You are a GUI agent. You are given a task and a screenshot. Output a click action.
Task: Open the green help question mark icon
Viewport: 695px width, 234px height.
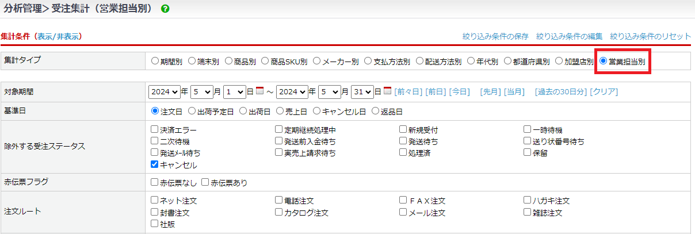click(x=165, y=9)
